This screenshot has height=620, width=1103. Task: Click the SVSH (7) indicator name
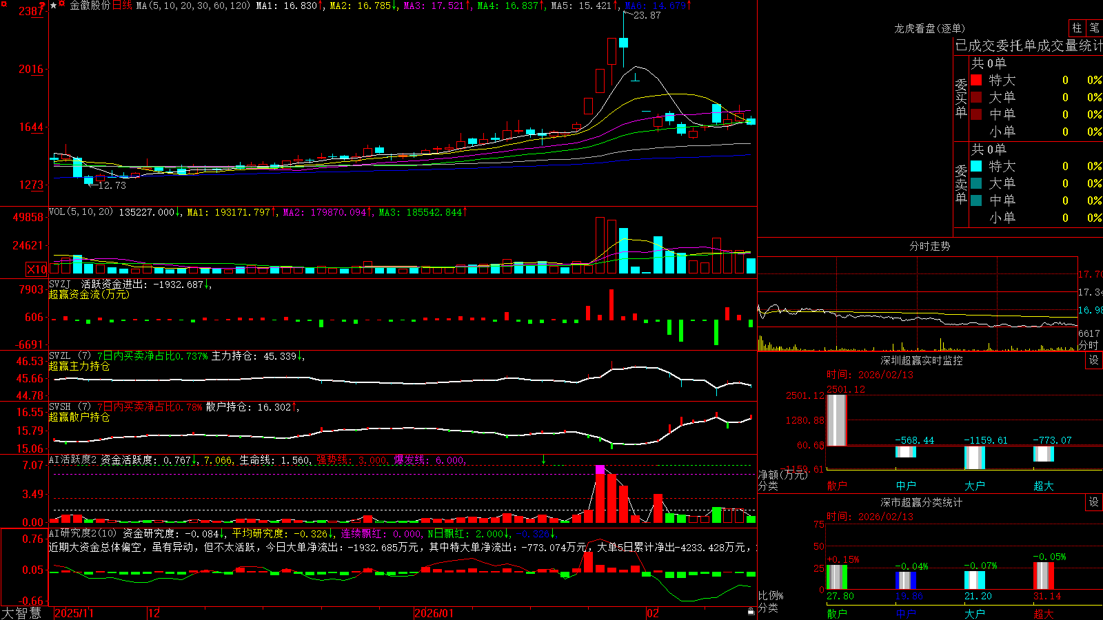[70, 406]
